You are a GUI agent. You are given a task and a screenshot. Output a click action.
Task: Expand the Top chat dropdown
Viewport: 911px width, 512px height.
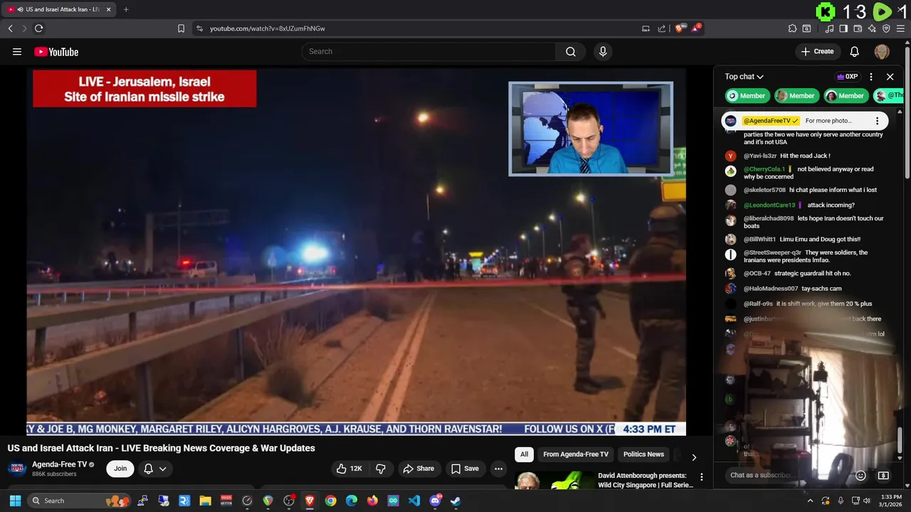coord(744,76)
